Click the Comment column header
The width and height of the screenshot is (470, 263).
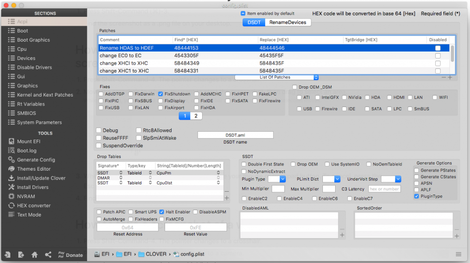click(135, 40)
